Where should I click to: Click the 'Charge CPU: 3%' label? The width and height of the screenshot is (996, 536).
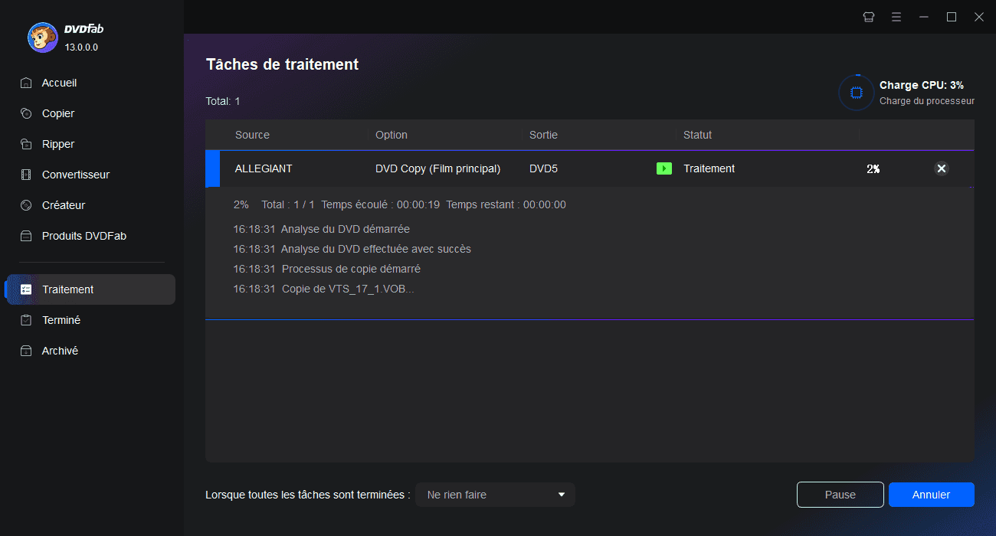click(922, 85)
